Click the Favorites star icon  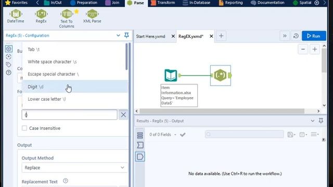tap(7, 3)
